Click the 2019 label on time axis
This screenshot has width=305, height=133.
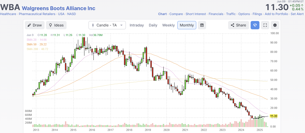tap(148, 130)
